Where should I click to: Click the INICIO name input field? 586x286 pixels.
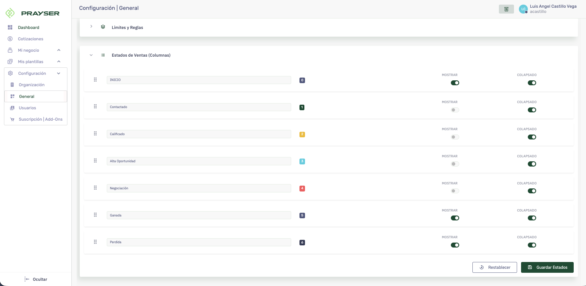[x=199, y=80]
